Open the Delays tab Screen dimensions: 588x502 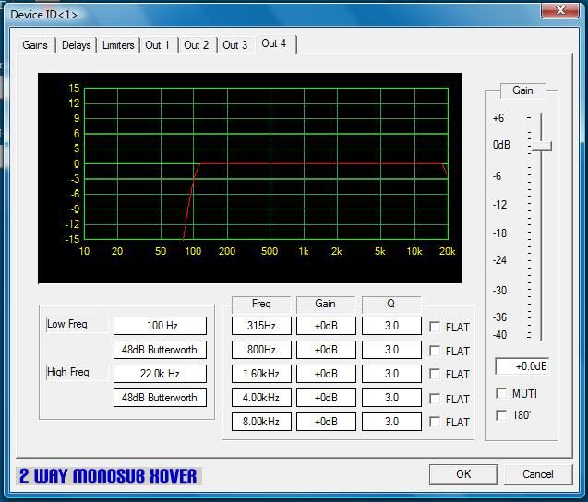pyautogui.click(x=76, y=45)
